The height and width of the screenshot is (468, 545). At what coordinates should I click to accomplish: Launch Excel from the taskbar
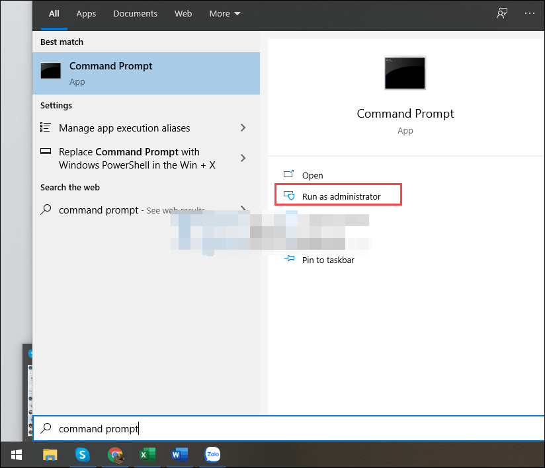pyautogui.click(x=147, y=455)
